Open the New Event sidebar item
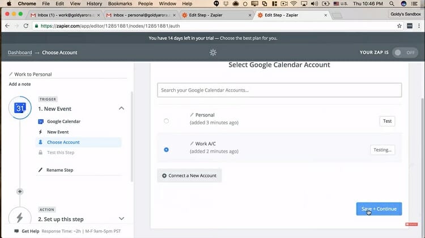 pos(58,132)
